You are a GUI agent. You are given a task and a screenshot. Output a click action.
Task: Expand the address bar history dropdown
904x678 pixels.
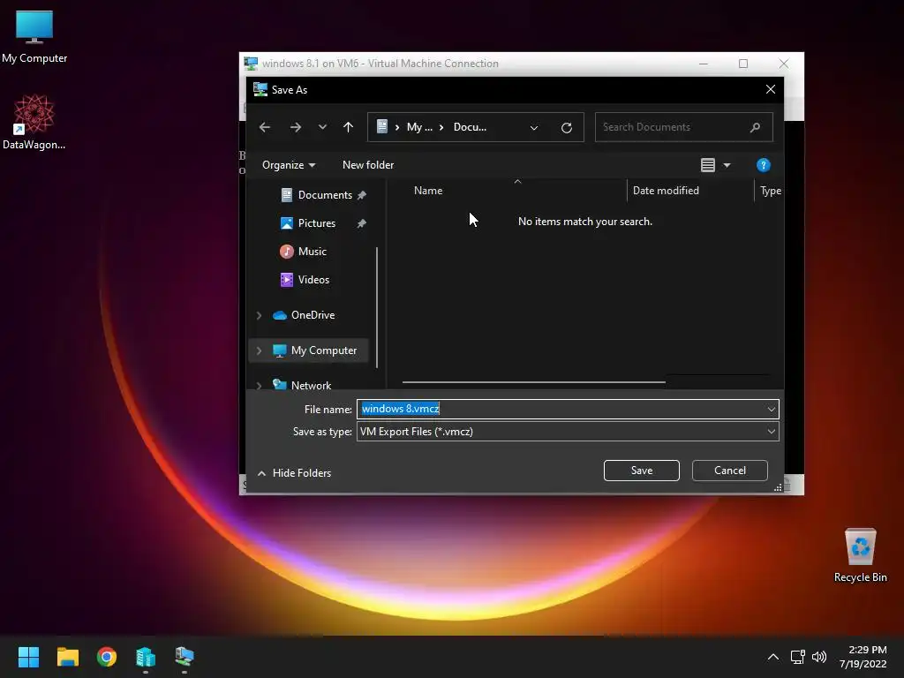pyautogui.click(x=534, y=127)
